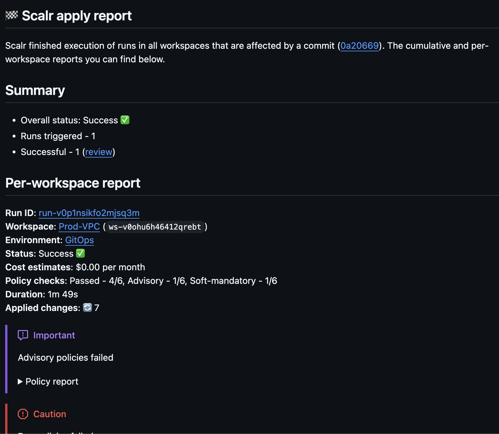Click the Policy checks results line
The height and width of the screenshot is (434, 499).
[141, 281]
